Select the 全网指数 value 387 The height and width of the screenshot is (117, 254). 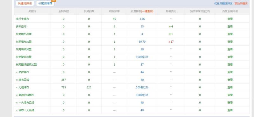tap(64, 80)
